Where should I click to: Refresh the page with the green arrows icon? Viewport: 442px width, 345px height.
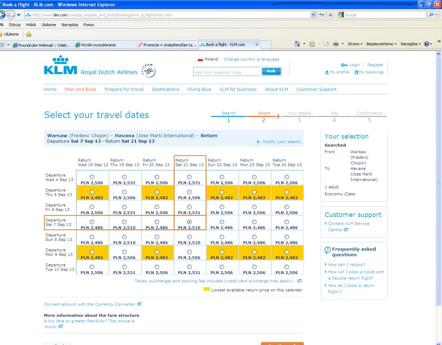click(321, 15)
